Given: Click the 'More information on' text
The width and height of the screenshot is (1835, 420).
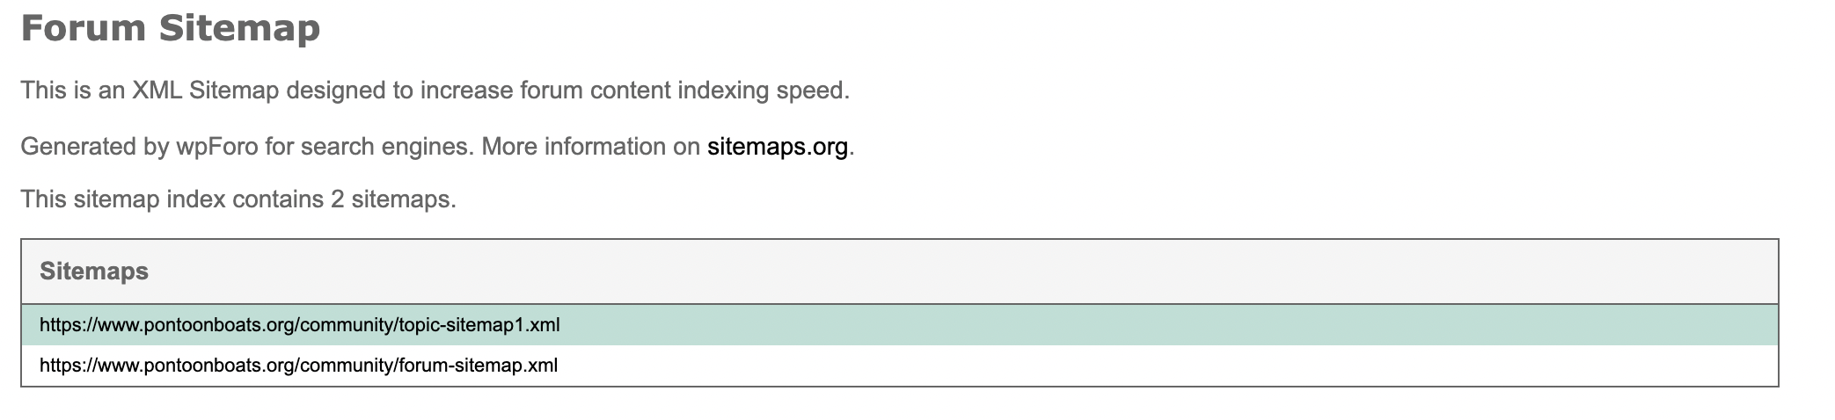Looking at the screenshot, I should pyautogui.click(x=591, y=146).
